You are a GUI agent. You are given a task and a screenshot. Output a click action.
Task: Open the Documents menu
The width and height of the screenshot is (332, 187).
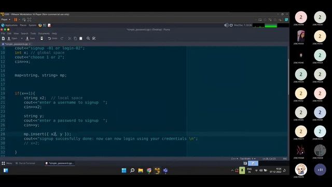click(x=44, y=33)
